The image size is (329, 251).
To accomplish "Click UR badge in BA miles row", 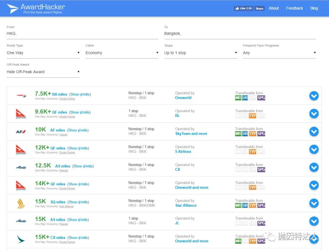I will pos(245,98).
